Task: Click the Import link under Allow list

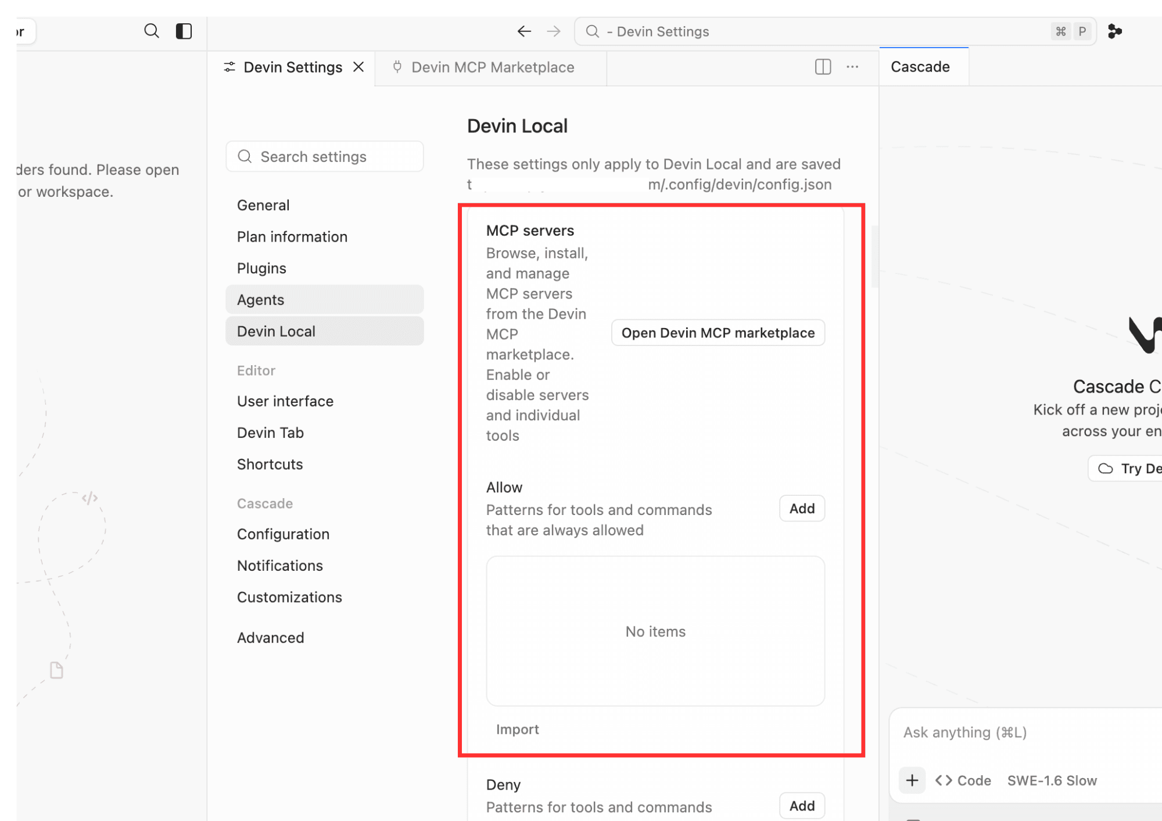Action: click(517, 729)
